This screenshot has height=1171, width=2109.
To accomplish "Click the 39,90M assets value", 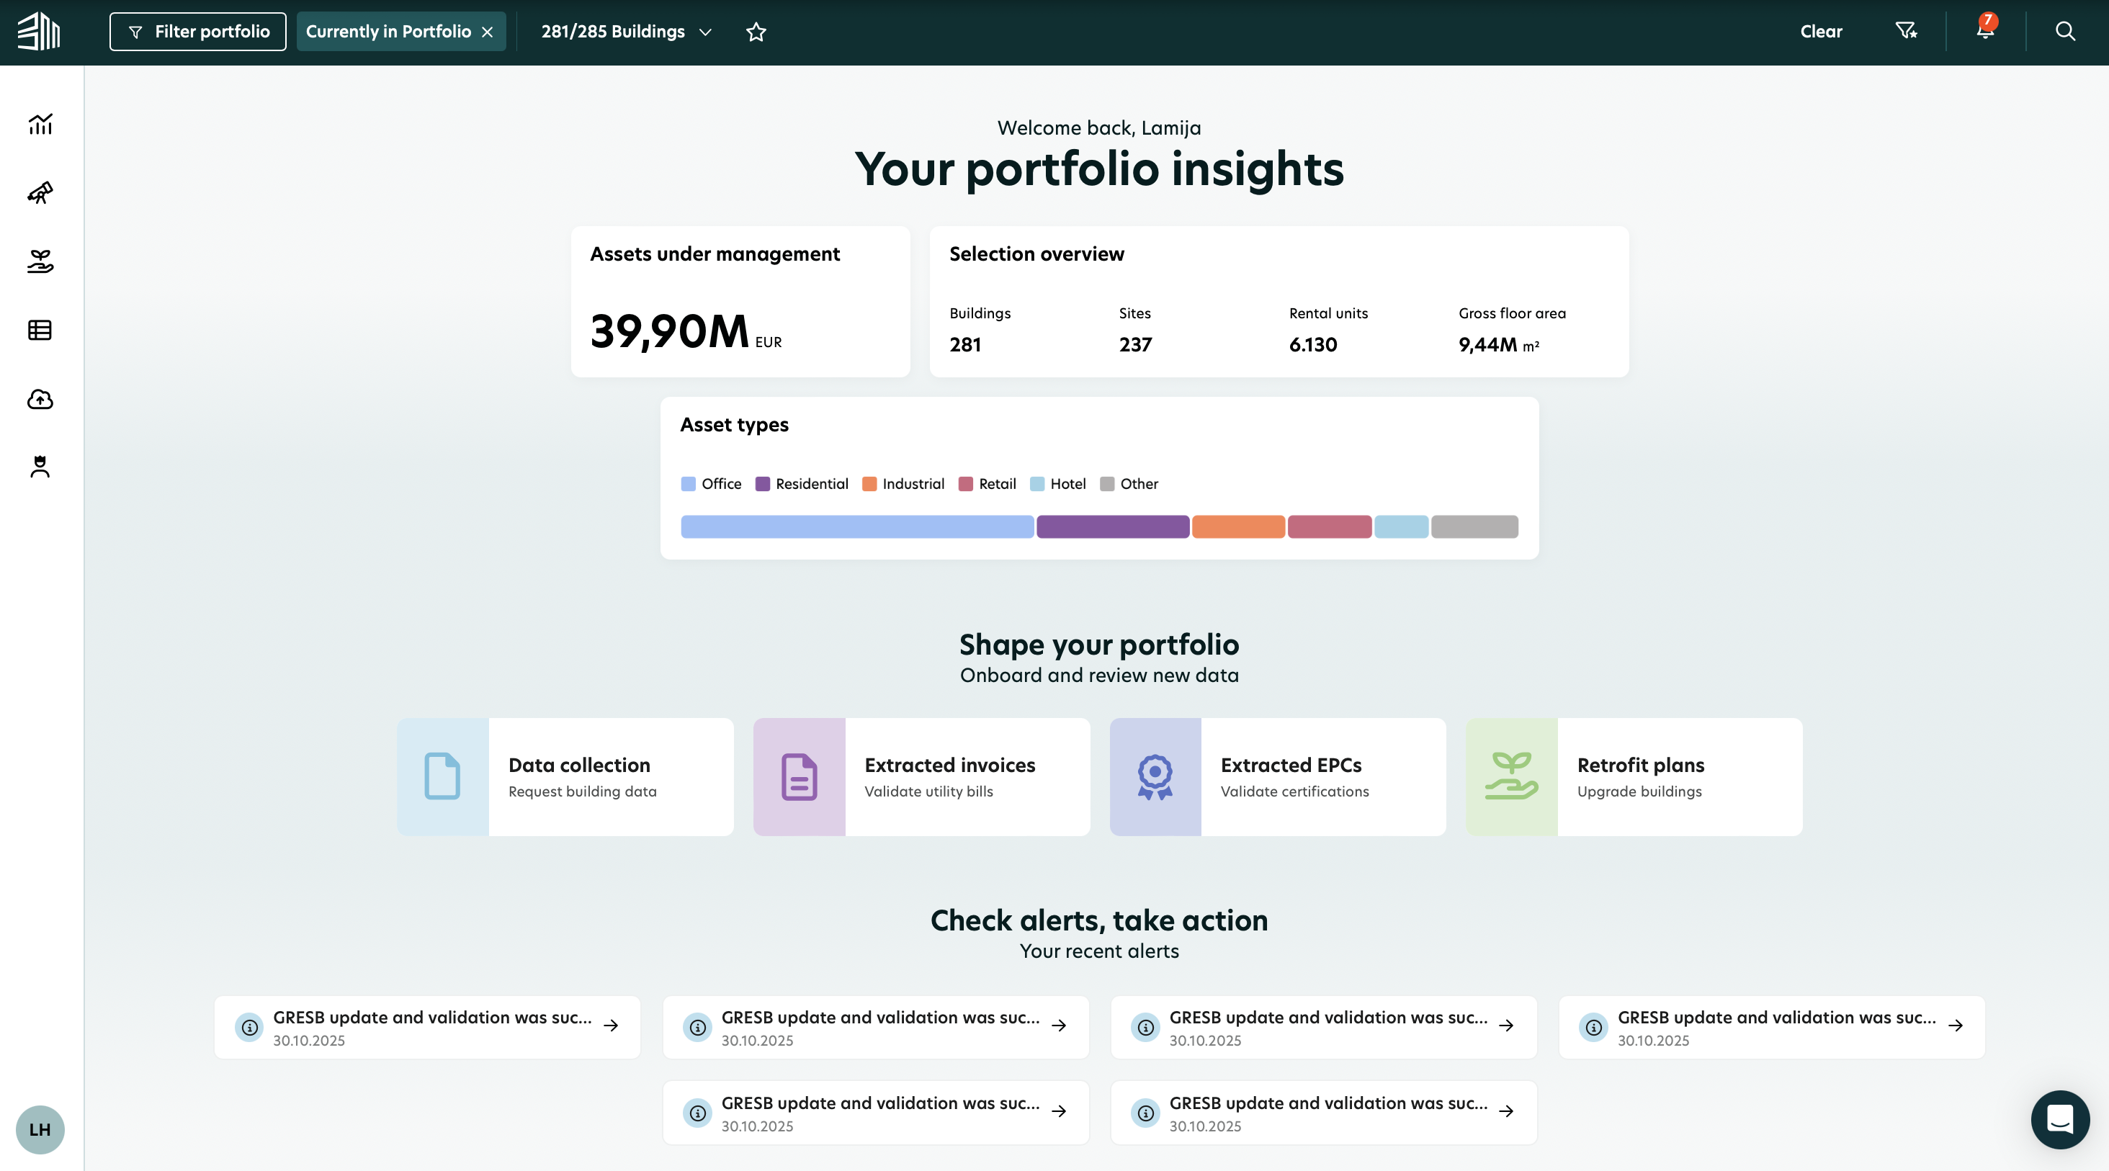I will click(669, 331).
